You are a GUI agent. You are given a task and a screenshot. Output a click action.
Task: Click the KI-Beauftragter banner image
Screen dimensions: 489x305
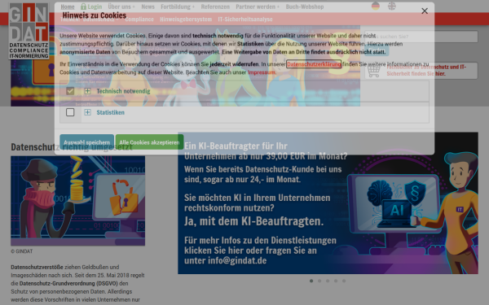coord(328,203)
